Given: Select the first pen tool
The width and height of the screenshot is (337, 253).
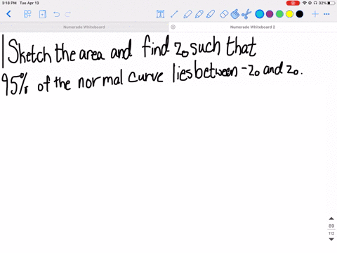Looking at the screenshot, I should click(187, 14).
